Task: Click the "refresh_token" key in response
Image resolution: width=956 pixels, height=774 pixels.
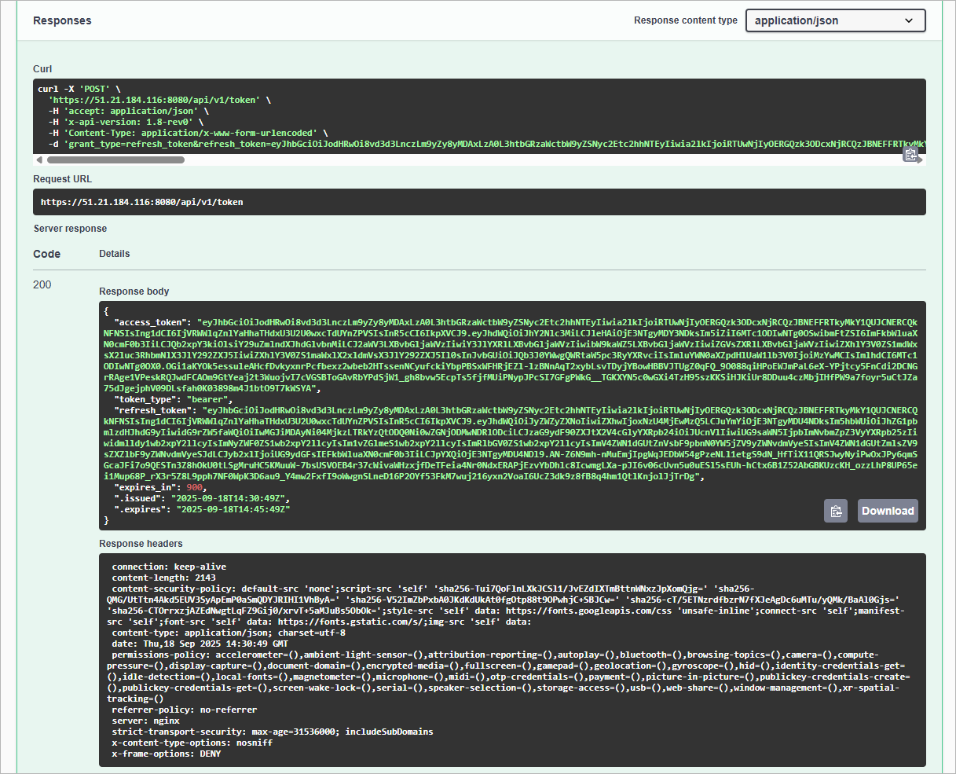Action: point(155,410)
